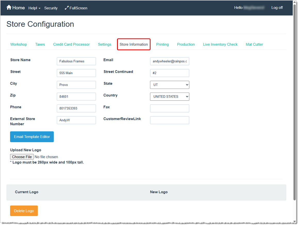
Task: Click the Security menu item
Action: point(51,8)
